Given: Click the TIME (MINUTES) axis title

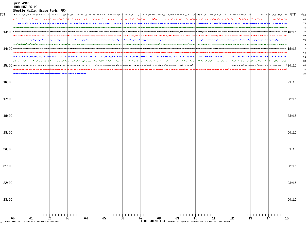Looking at the screenshot, I should click(x=153, y=221).
